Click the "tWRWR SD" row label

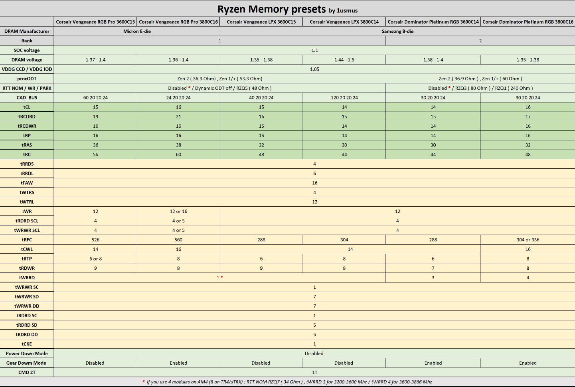[27, 296]
